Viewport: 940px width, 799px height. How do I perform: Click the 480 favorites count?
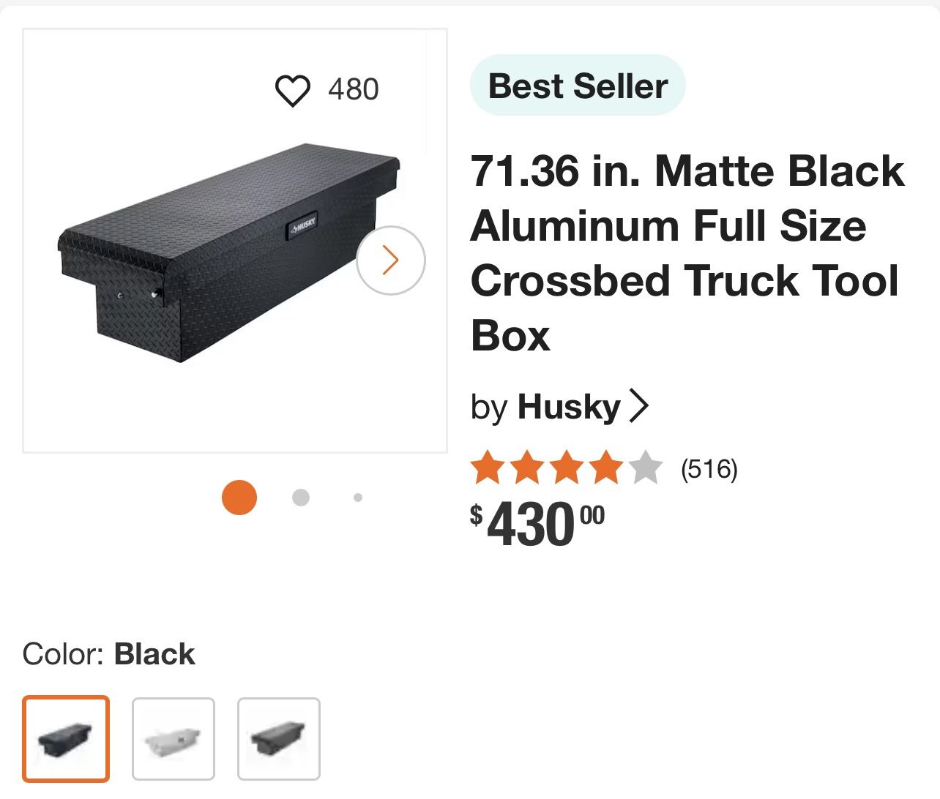(x=353, y=89)
